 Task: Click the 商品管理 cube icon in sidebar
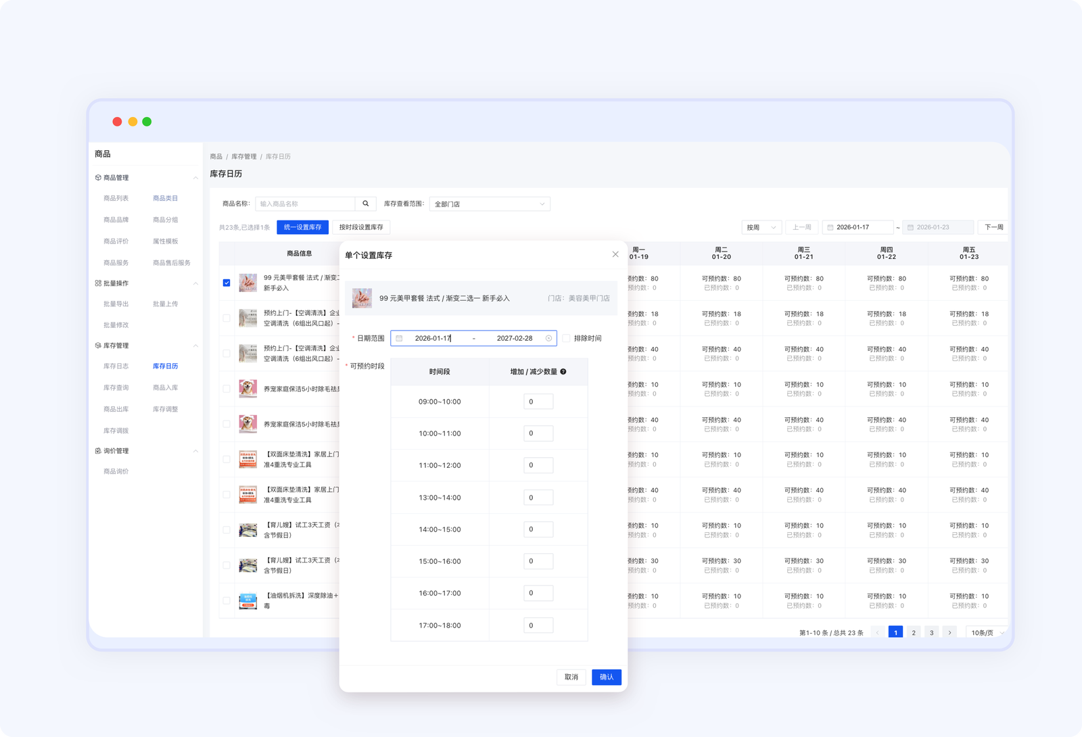[98, 178]
